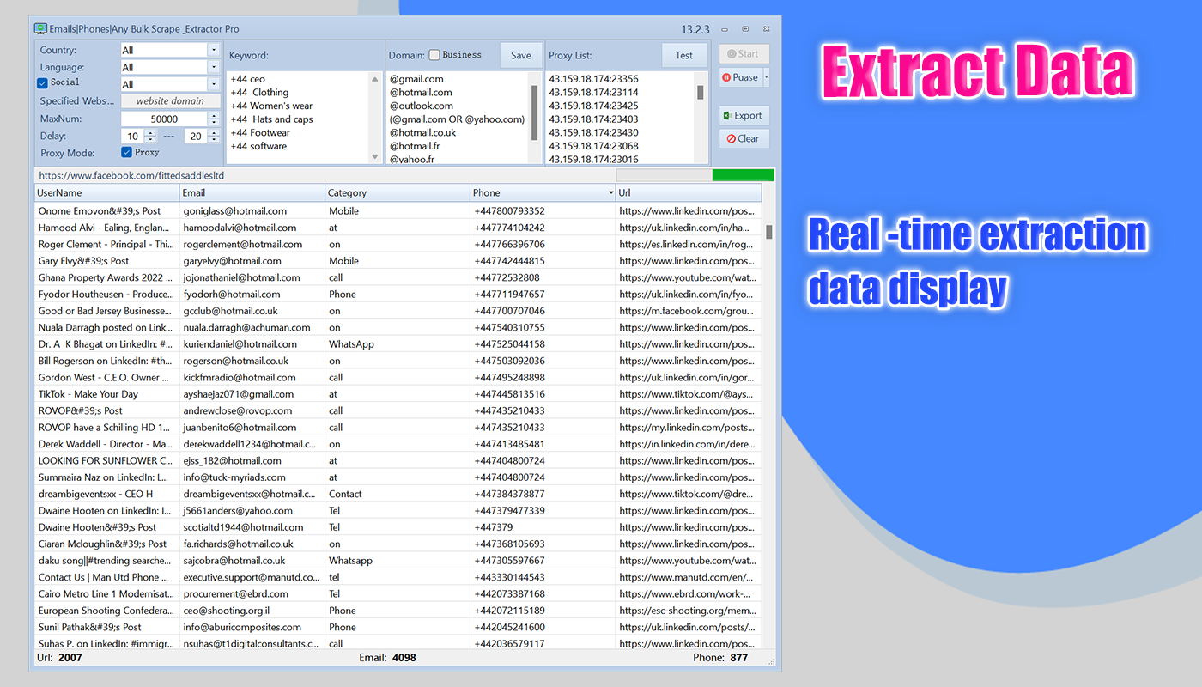The height and width of the screenshot is (687, 1202).
Task: Click the 'Phone: 877' status count
Action: (x=720, y=658)
